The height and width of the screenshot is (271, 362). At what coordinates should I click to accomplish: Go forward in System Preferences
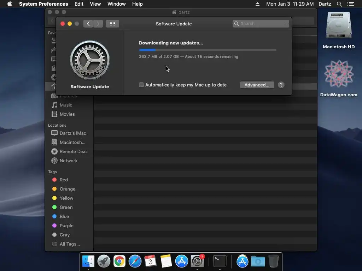pos(98,24)
